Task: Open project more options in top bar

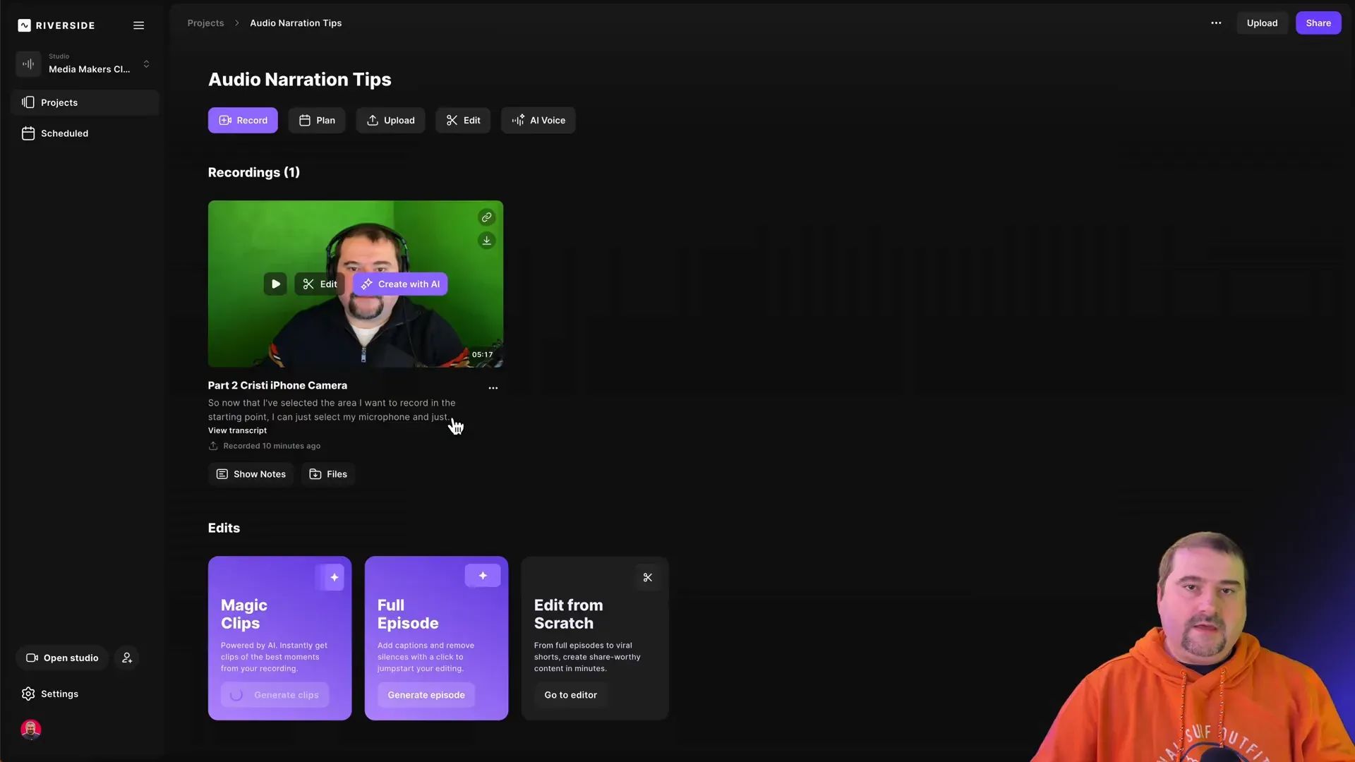Action: tap(1215, 23)
